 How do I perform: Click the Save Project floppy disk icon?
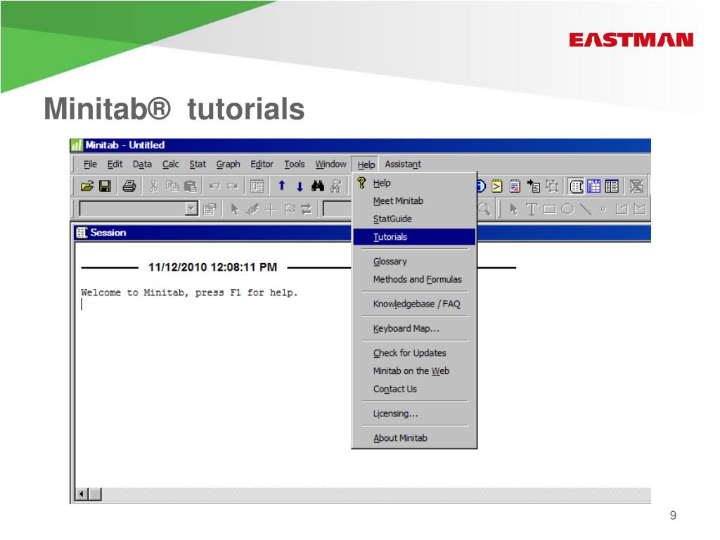pyautogui.click(x=105, y=186)
